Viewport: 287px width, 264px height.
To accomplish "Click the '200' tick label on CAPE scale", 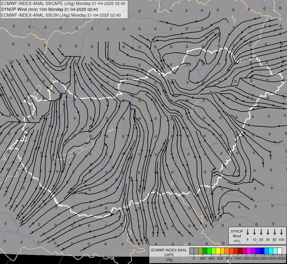I will (203, 258).
